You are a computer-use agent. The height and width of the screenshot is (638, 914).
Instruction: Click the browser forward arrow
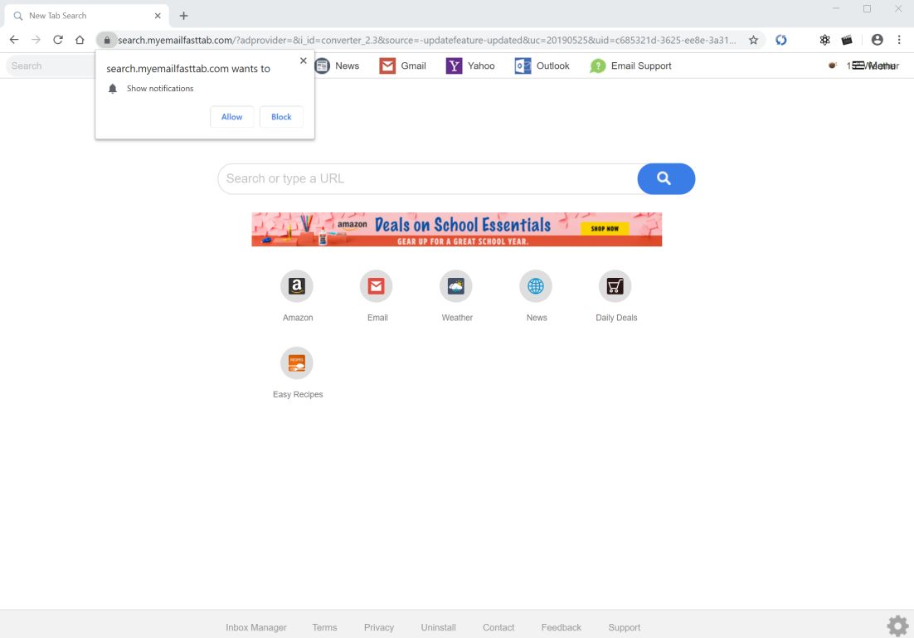tap(36, 40)
